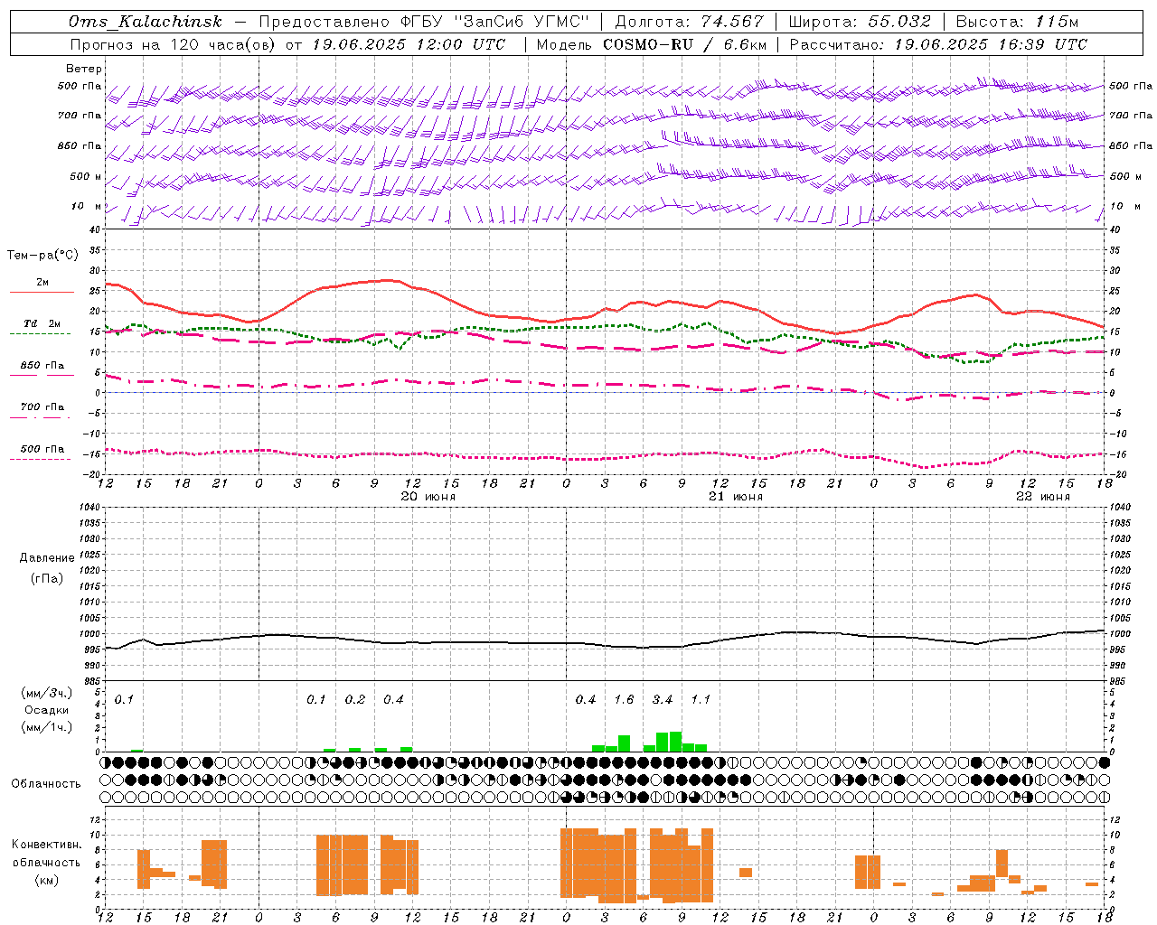Click the (мм/3ч.) precipitation unit label
1157x925 pixels.
coord(46,694)
